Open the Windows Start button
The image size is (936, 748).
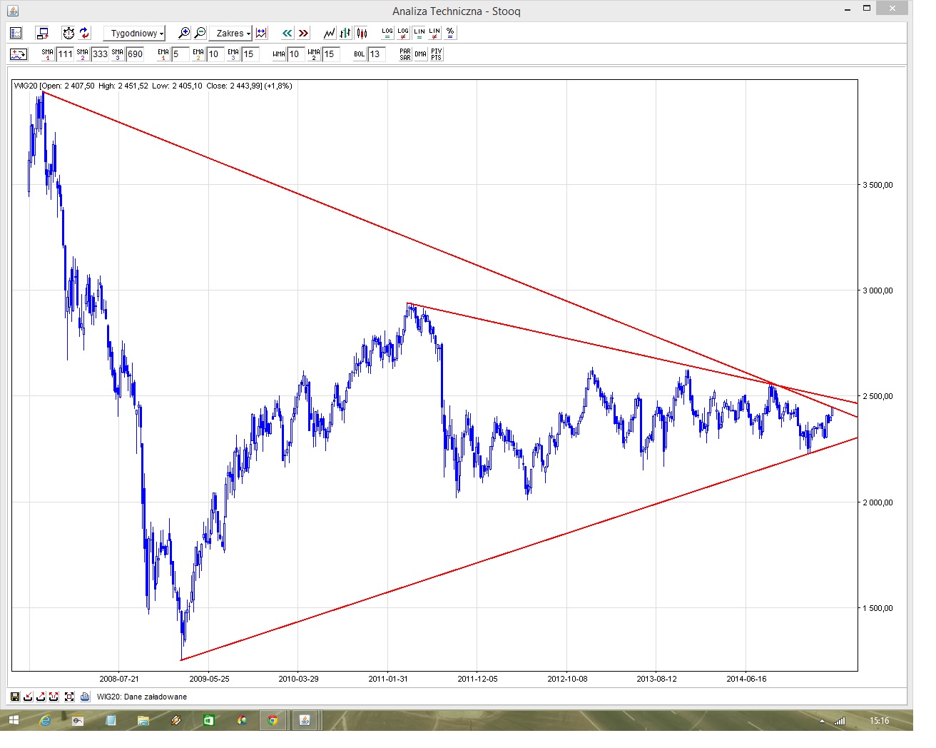coord(14,721)
